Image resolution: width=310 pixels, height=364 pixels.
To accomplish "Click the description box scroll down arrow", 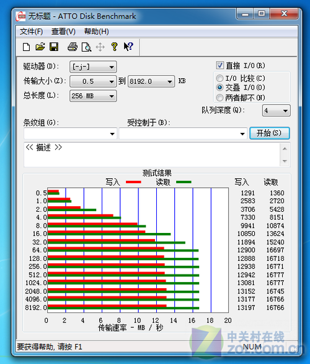I will [285, 161].
